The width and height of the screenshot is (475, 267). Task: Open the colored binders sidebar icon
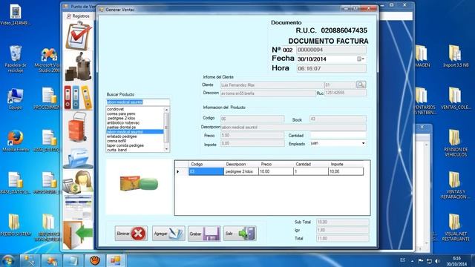pos(79,97)
